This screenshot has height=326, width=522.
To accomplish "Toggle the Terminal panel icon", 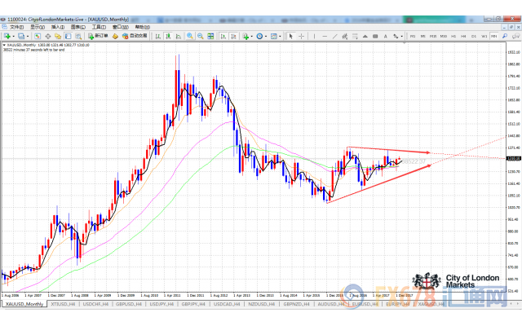I will pyautogui.click(x=68, y=36).
